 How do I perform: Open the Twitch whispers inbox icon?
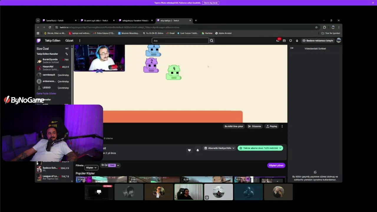[x=284, y=41]
